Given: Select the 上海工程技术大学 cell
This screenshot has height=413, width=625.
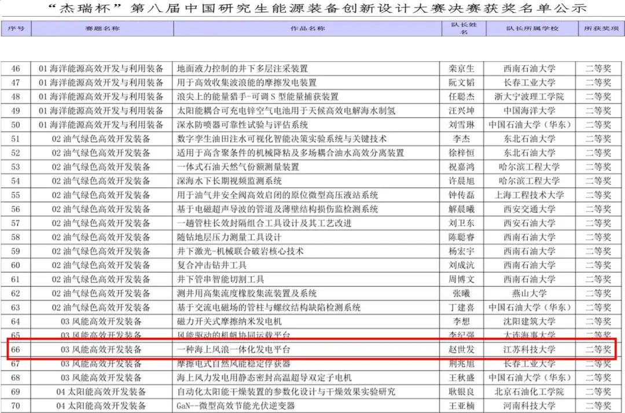Looking at the screenshot, I should coord(530,195).
